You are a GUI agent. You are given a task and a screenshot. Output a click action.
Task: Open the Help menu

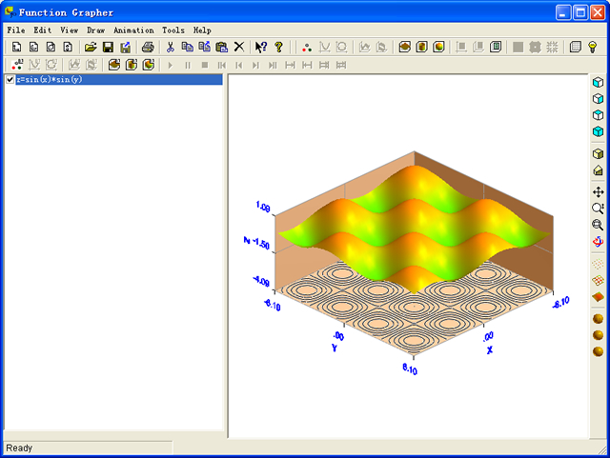tap(202, 30)
